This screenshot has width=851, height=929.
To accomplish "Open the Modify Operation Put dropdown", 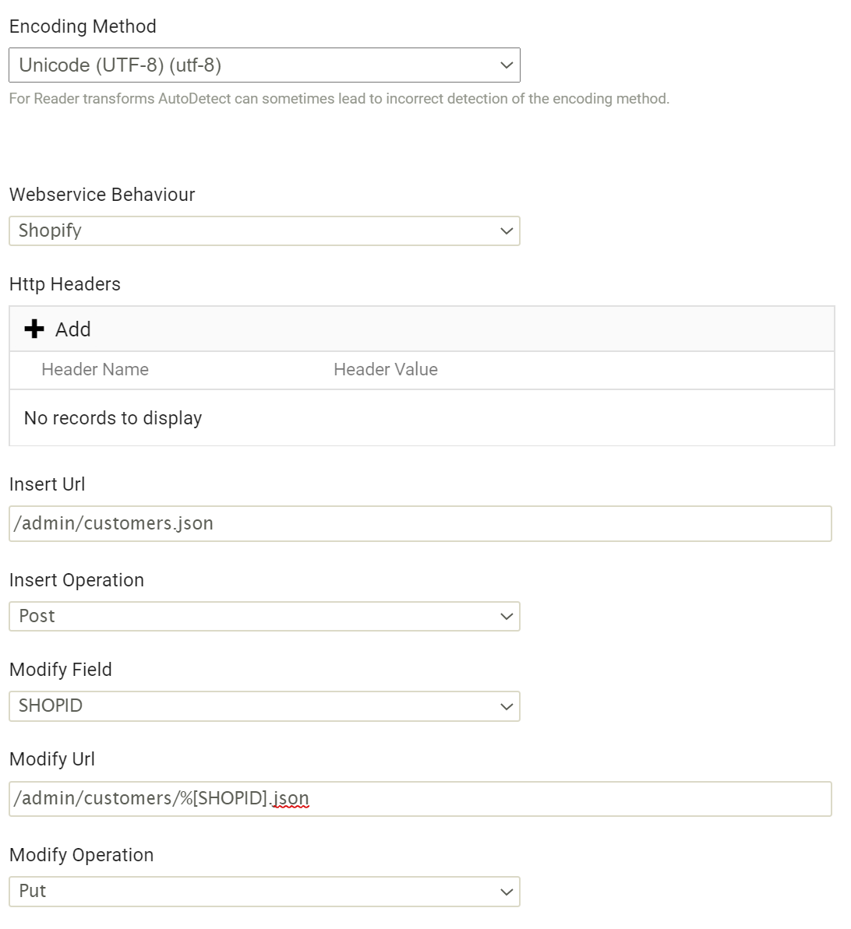I will click(x=264, y=891).
